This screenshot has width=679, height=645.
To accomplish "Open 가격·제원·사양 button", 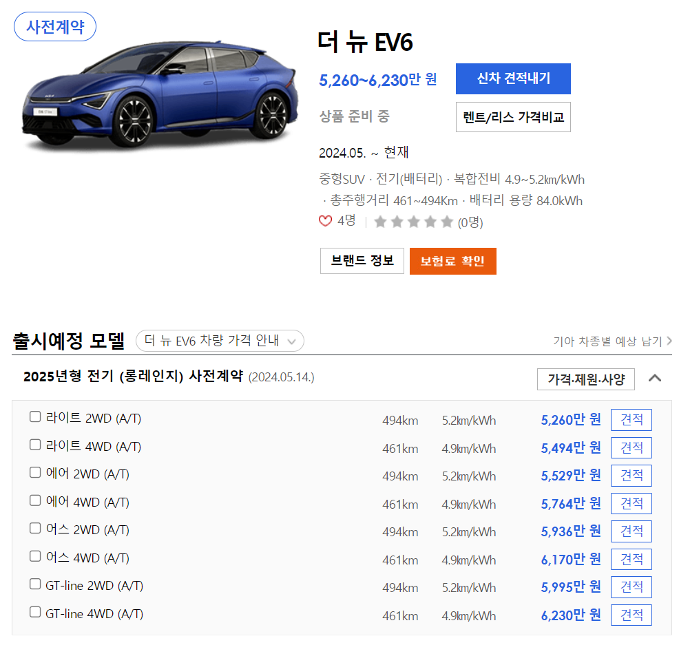I will [x=586, y=379].
